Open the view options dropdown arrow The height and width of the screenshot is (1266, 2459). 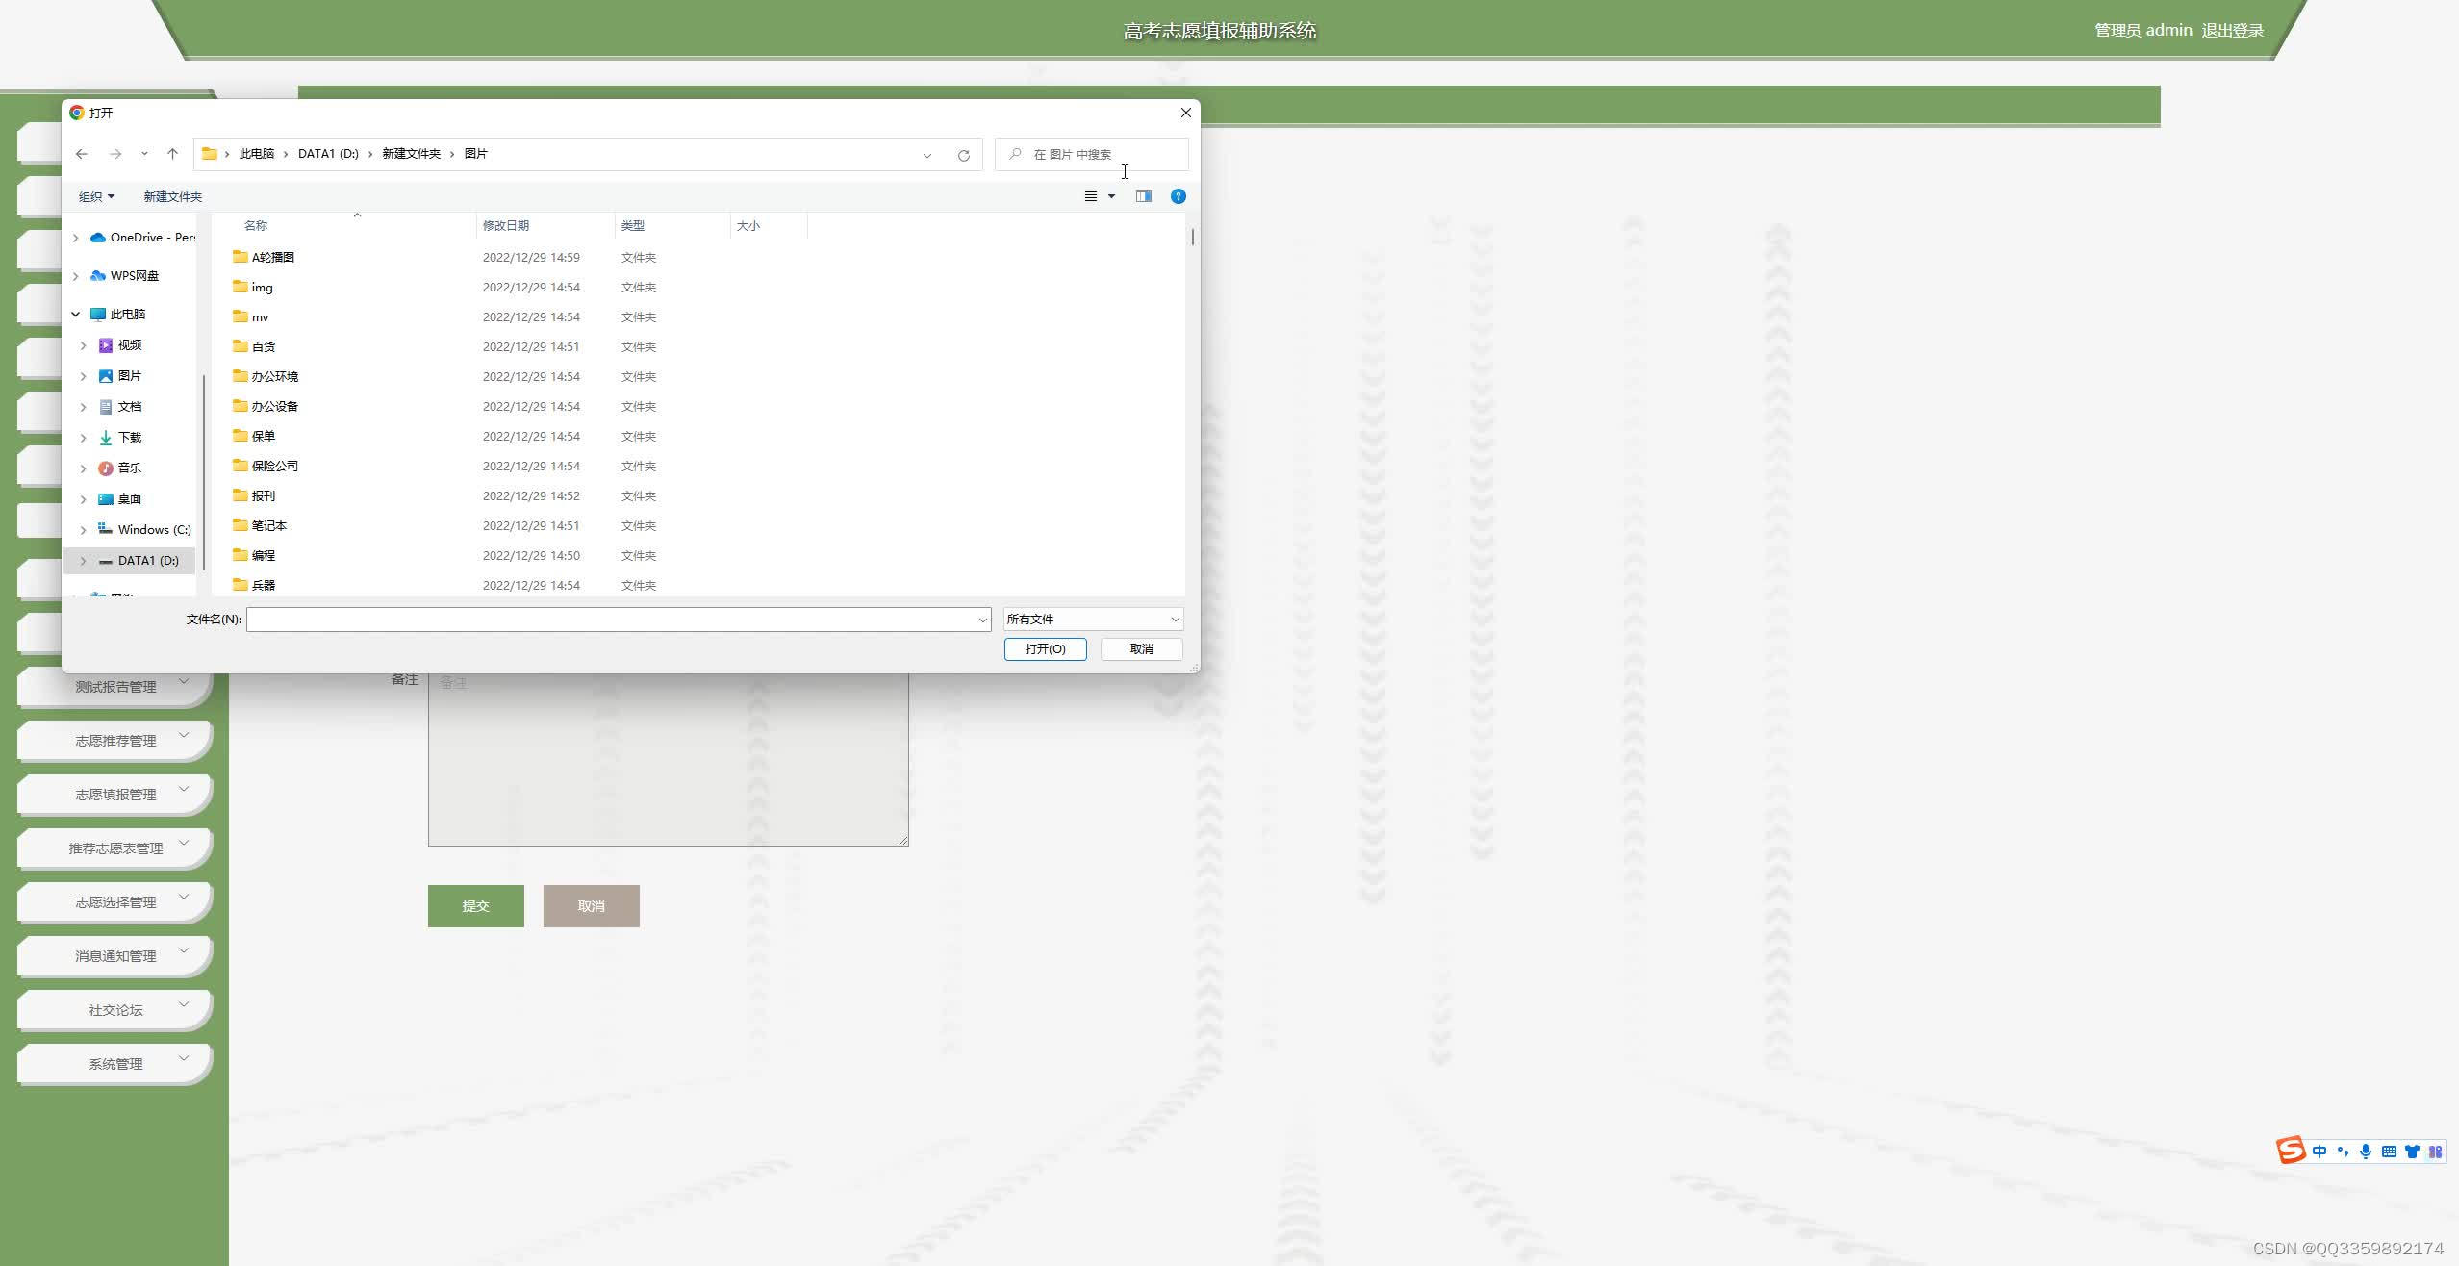(1111, 196)
